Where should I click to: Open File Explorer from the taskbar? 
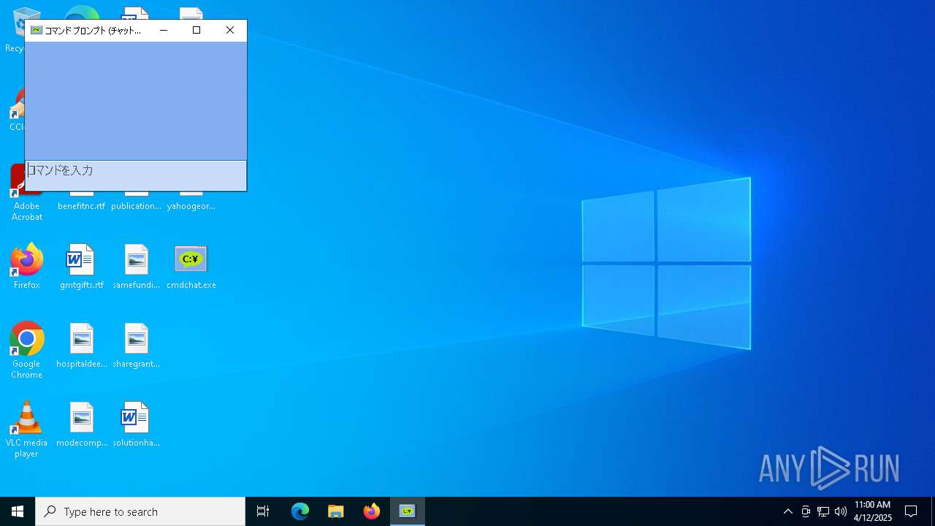point(336,511)
